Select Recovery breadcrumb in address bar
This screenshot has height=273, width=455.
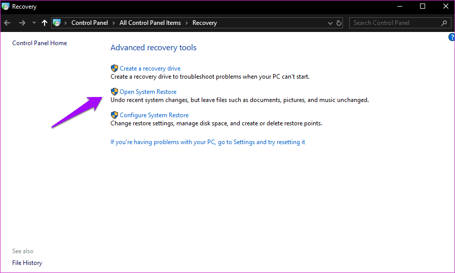(x=205, y=23)
